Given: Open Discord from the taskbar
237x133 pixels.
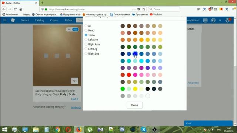Looking at the screenshot, I should coord(122,130).
